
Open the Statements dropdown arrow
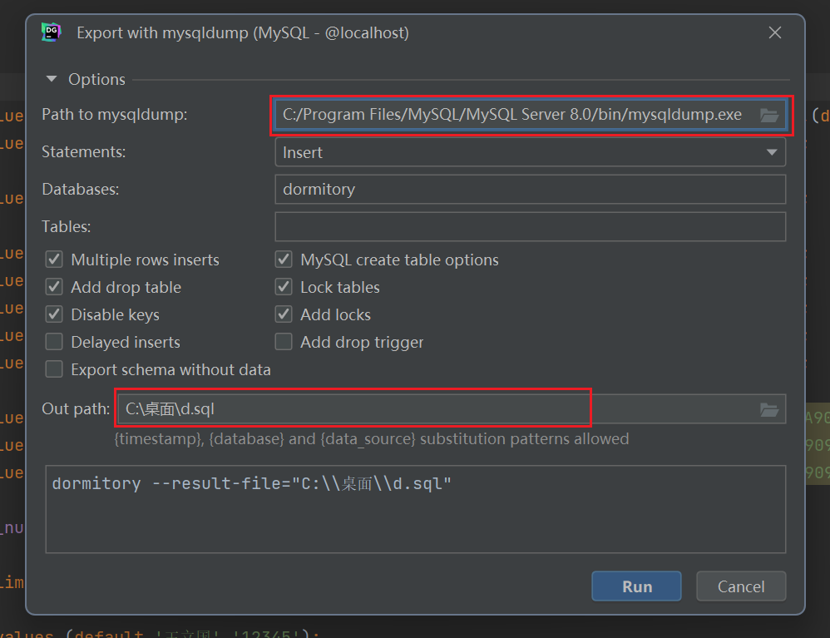772,152
